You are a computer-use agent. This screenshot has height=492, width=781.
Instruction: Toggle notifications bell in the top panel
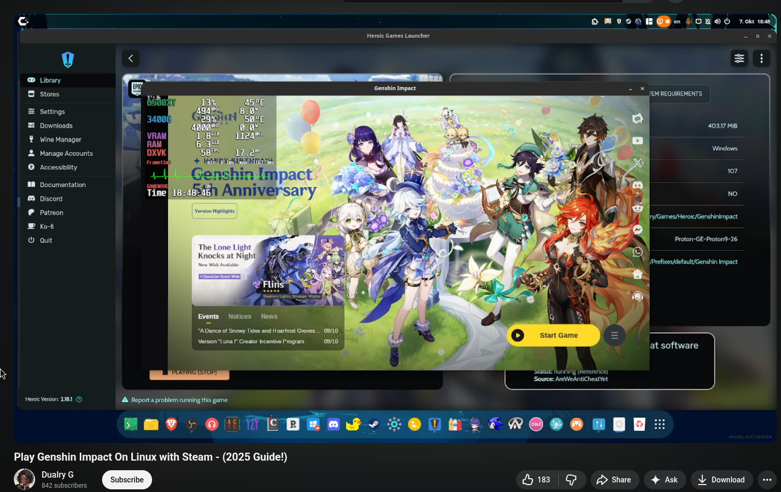[x=708, y=22]
